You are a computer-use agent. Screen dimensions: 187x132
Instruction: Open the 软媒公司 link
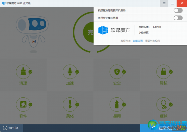(138, 41)
